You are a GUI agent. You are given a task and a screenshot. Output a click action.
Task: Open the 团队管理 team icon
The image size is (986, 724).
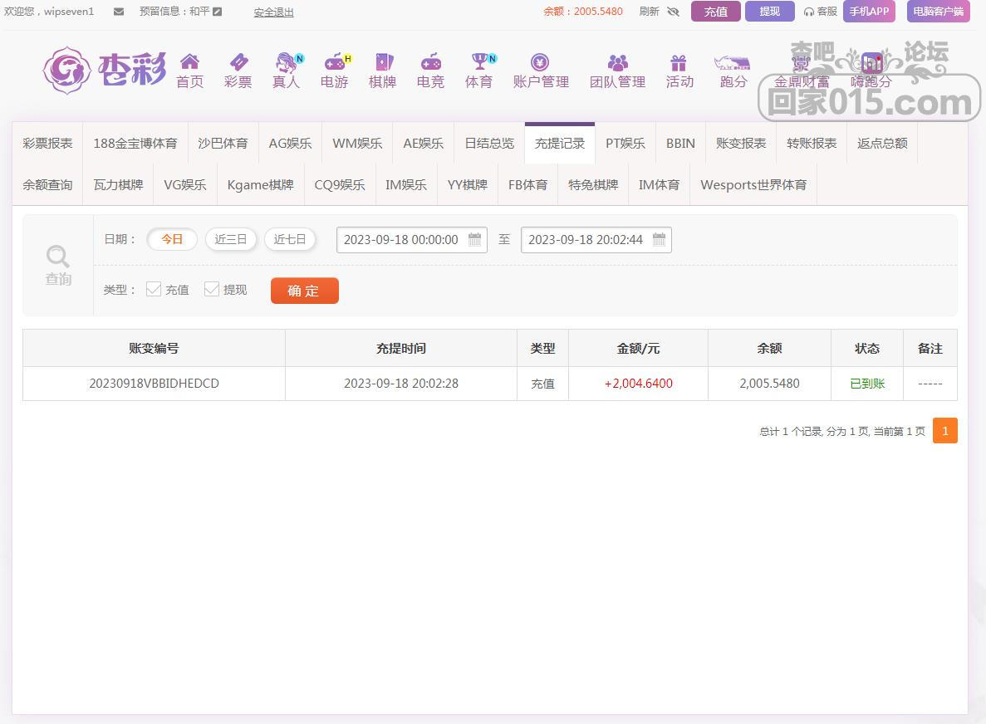pos(617,63)
